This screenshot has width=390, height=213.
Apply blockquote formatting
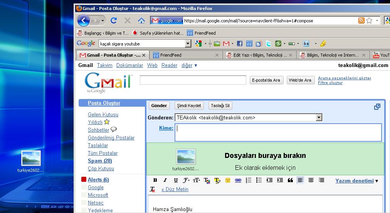[x=290, y=180]
